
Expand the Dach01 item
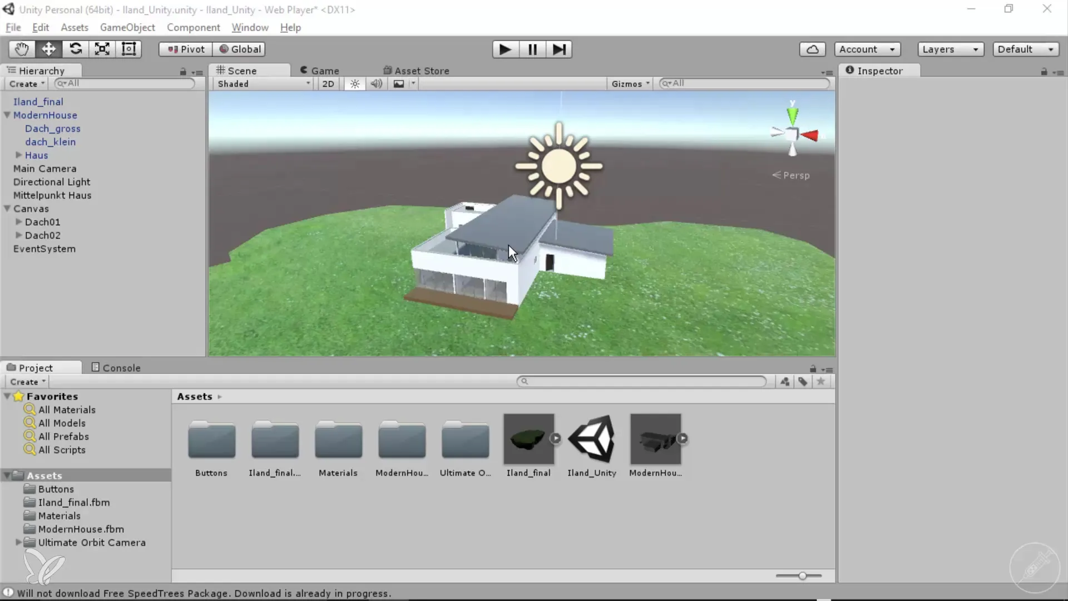point(18,221)
